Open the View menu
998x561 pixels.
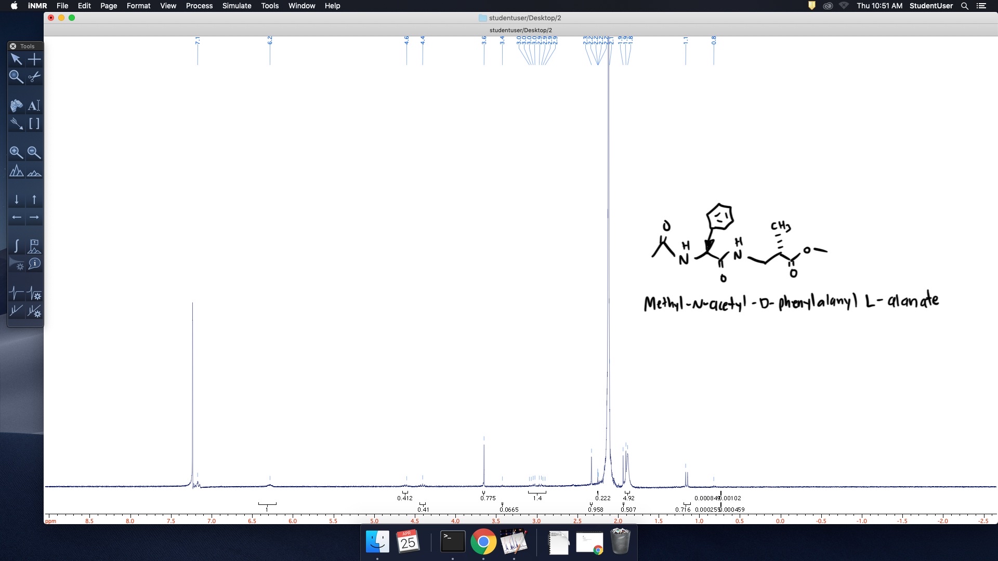tap(168, 6)
